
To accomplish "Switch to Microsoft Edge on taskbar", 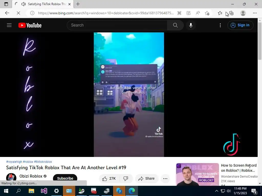I will point(132,191).
